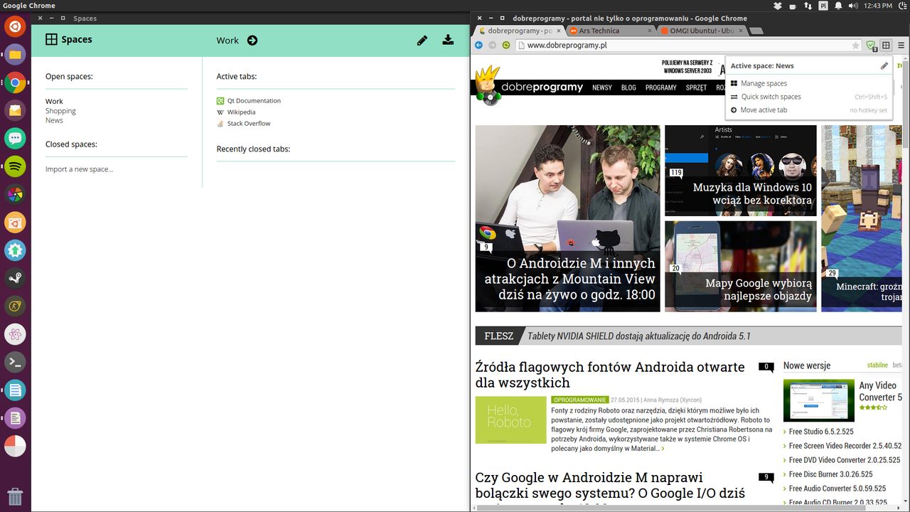The image size is (910, 512).
Task: Open Spotify from the launcher
Action: 15,166
